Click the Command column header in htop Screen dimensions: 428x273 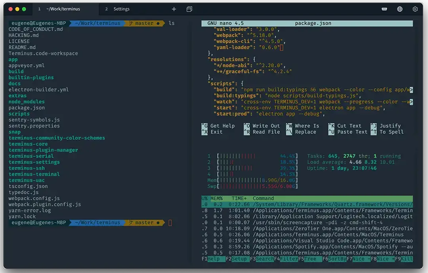point(263,199)
